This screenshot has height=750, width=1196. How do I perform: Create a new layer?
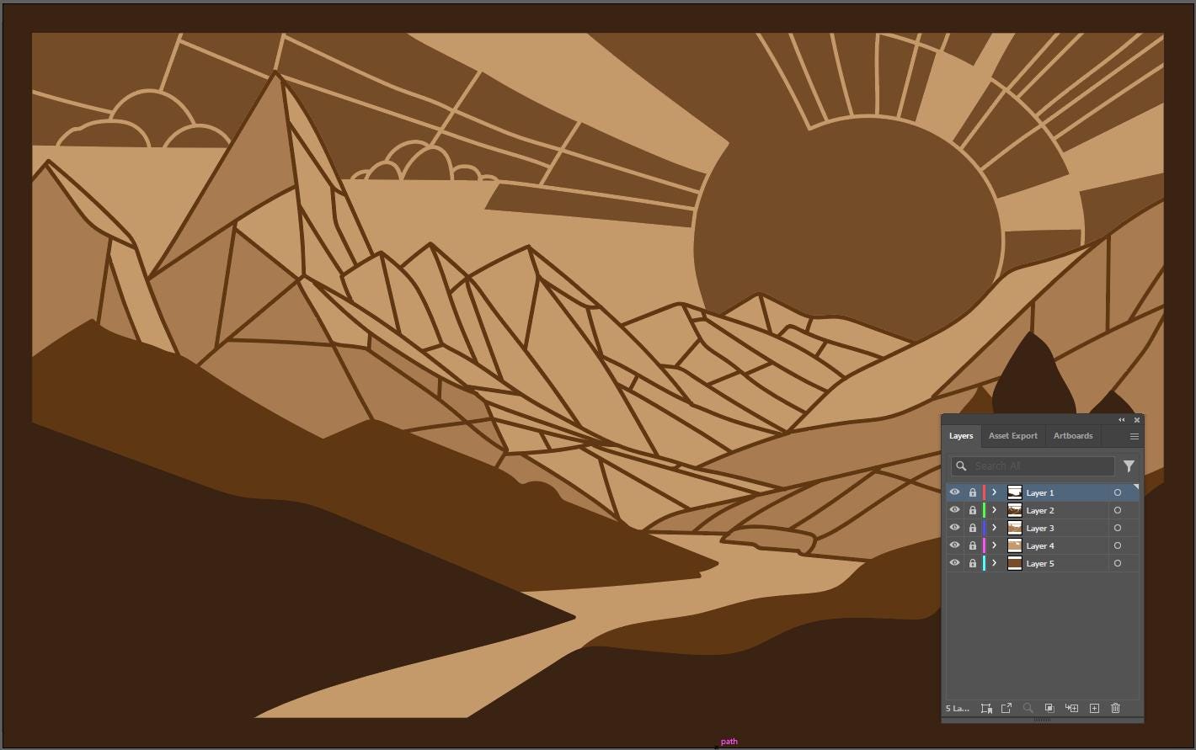tap(1094, 708)
